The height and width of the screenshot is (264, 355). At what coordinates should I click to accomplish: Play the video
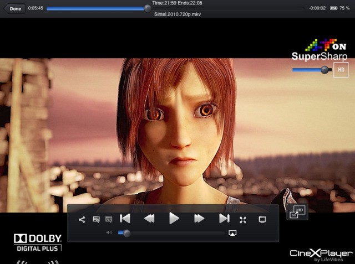coord(174,219)
